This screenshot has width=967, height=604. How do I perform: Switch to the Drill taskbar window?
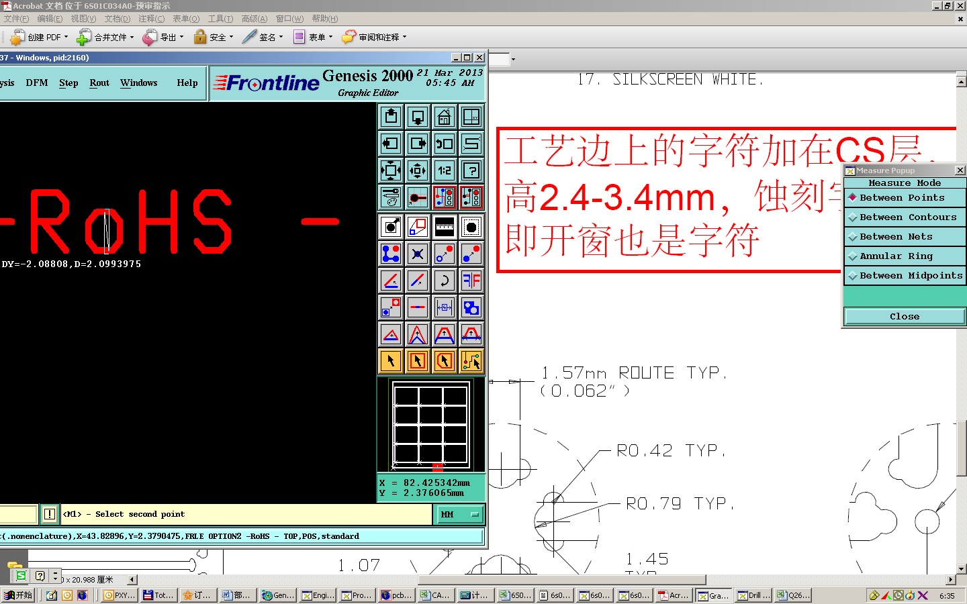tap(754, 595)
